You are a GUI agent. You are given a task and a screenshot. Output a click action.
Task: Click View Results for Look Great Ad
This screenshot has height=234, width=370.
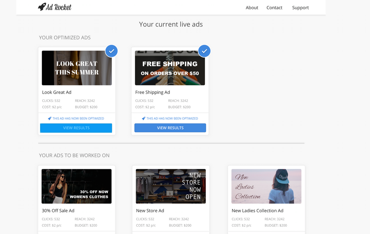coord(76,128)
